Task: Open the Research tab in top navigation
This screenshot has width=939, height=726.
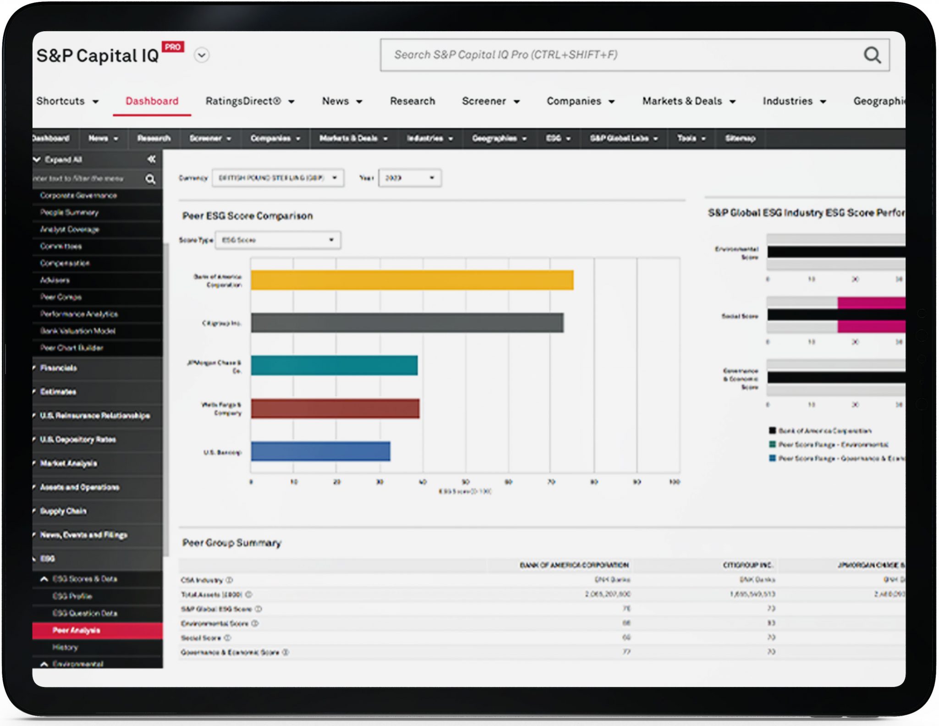Action: click(412, 101)
